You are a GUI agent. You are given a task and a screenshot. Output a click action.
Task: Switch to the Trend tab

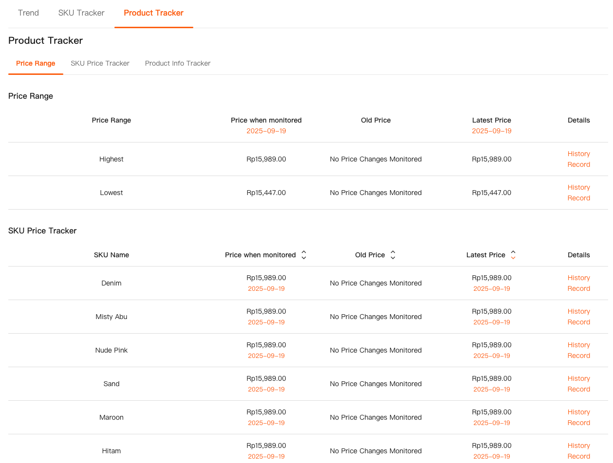tap(28, 13)
